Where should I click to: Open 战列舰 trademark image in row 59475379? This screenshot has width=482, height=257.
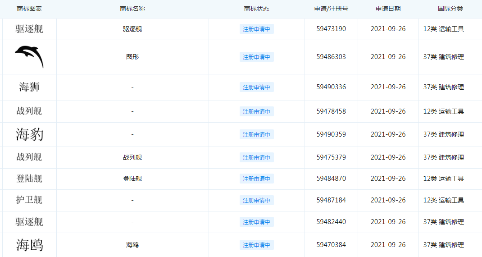[29, 157]
